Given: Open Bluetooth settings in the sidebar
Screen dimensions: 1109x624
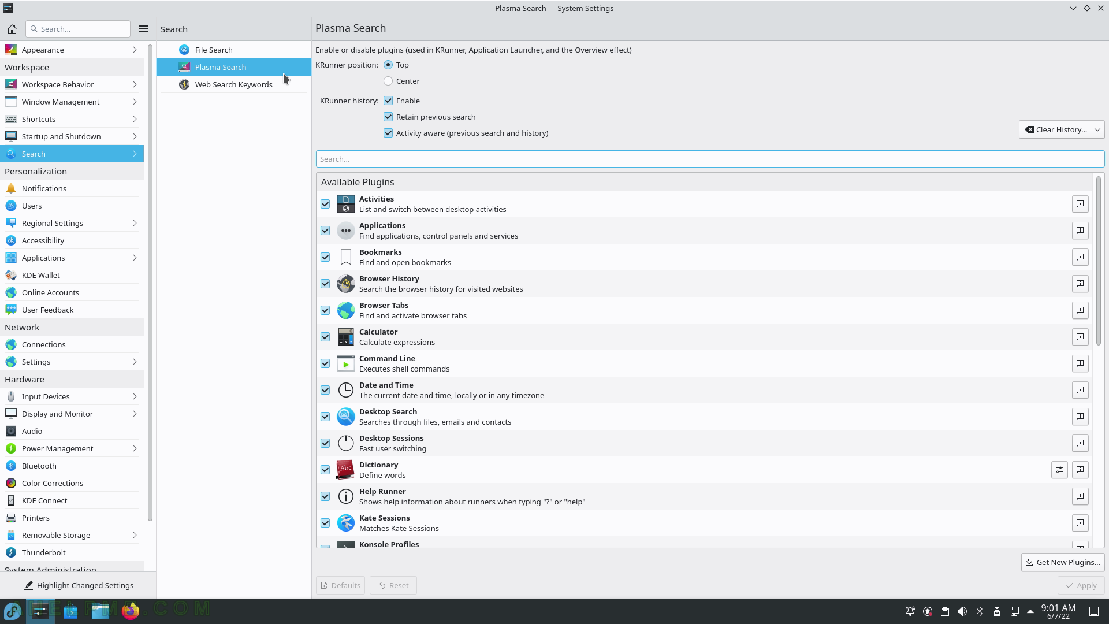Looking at the screenshot, I should tap(72, 466).
